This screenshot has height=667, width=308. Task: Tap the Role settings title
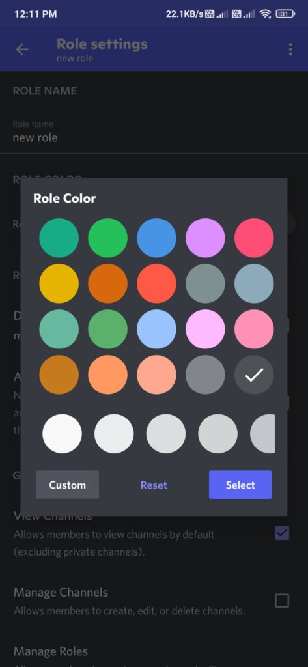pyautogui.click(x=102, y=44)
